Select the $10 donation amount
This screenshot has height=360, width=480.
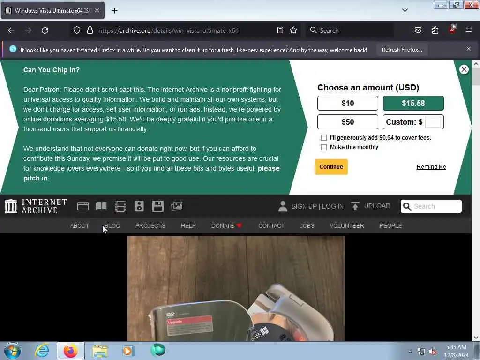[x=348, y=103]
